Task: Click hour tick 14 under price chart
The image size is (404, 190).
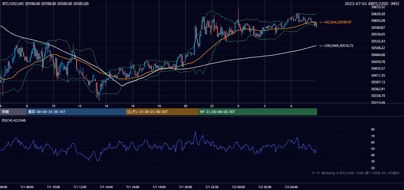Action: pyautogui.click(x=106, y=106)
